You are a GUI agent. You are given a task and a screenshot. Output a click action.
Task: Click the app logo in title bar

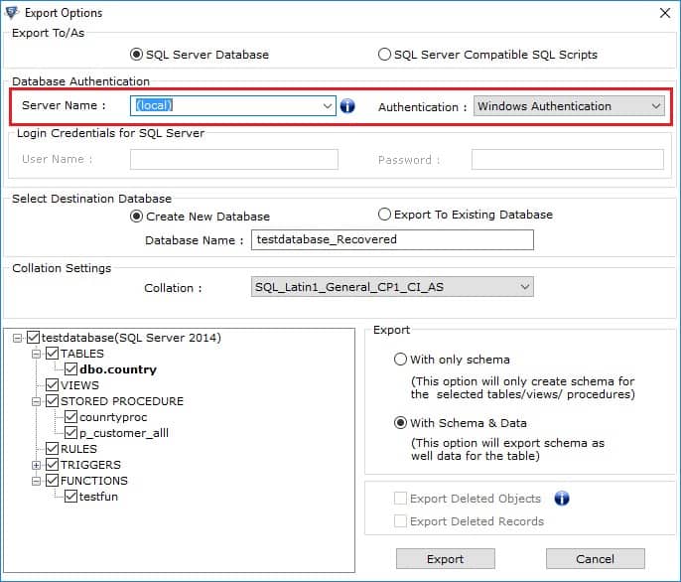(12, 13)
